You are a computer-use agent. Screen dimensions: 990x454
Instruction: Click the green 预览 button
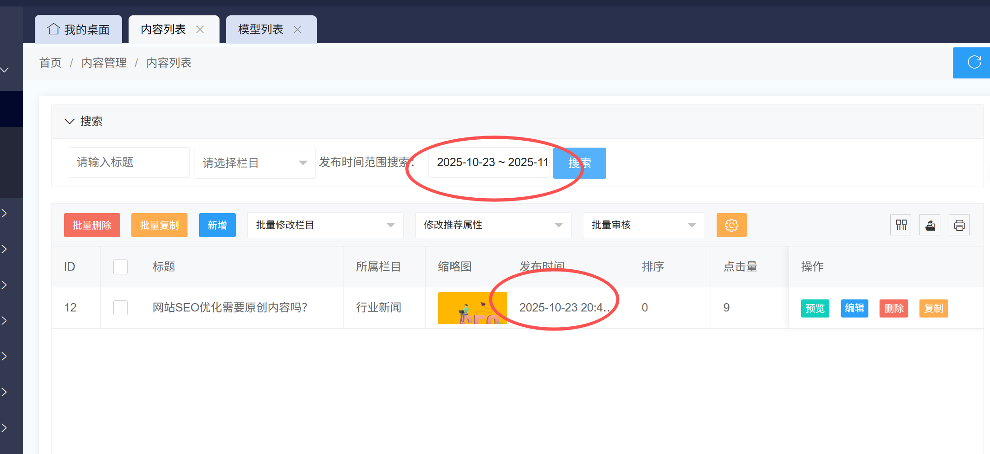[815, 308]
